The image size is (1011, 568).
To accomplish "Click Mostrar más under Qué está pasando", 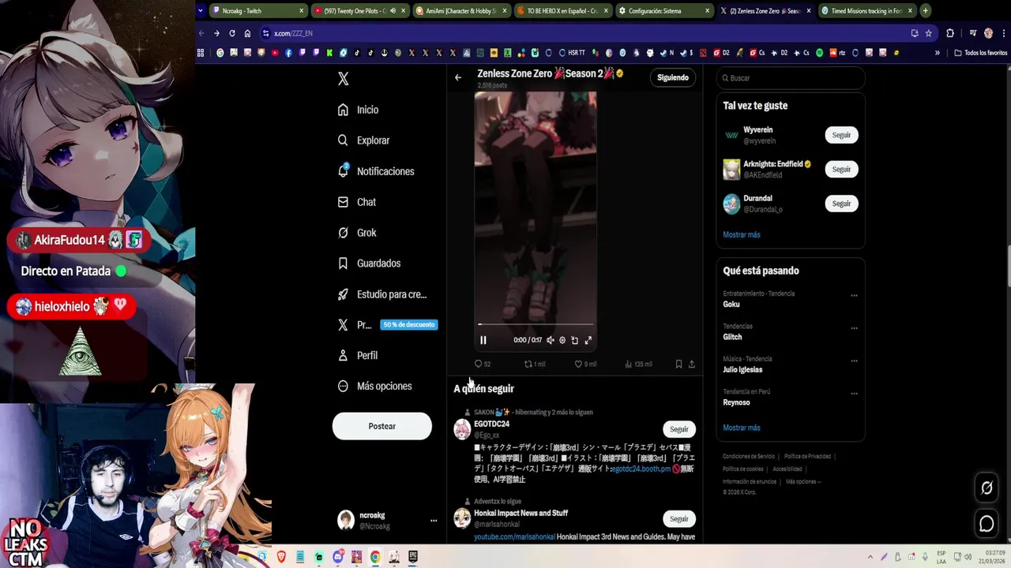I will click(742, 428).
